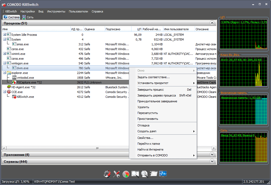Click the magnifier over document gear icon
Image resolution: width=271 pixels, height=185 pixels.
[x=144, y=174]
